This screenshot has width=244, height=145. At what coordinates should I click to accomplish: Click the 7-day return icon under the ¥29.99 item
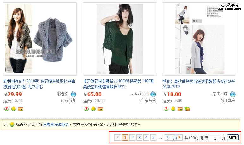click(7, 109)
